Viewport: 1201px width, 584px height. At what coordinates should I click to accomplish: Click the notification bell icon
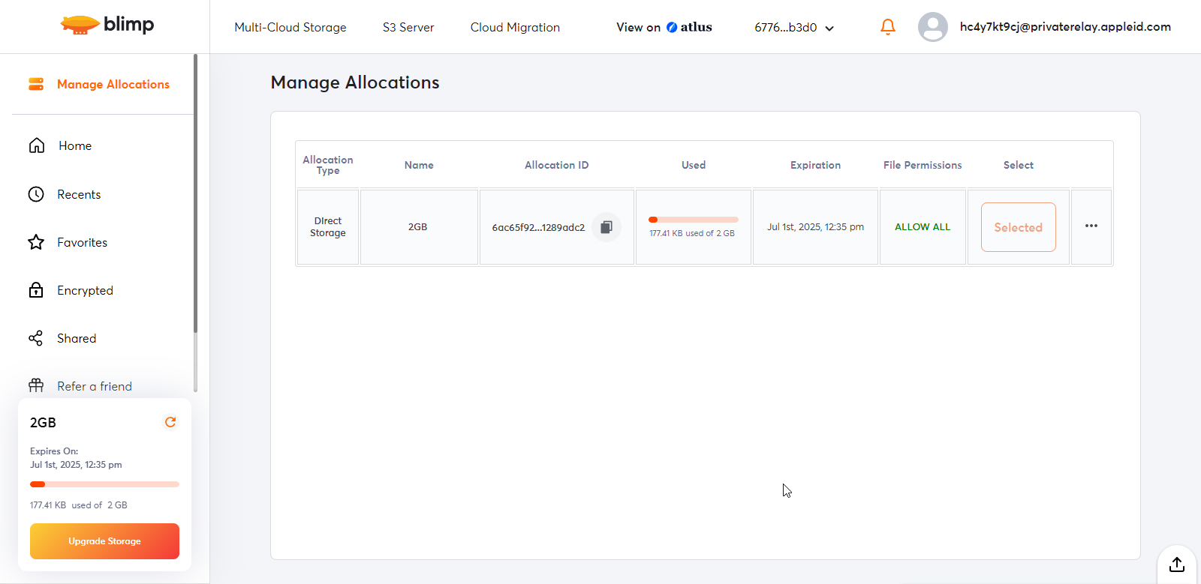tap(887, 27)
